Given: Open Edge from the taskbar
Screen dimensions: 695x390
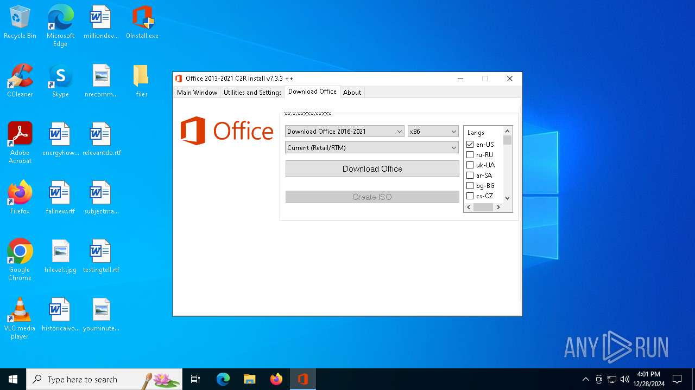Looking at the screenshot, I should [223, 379].
